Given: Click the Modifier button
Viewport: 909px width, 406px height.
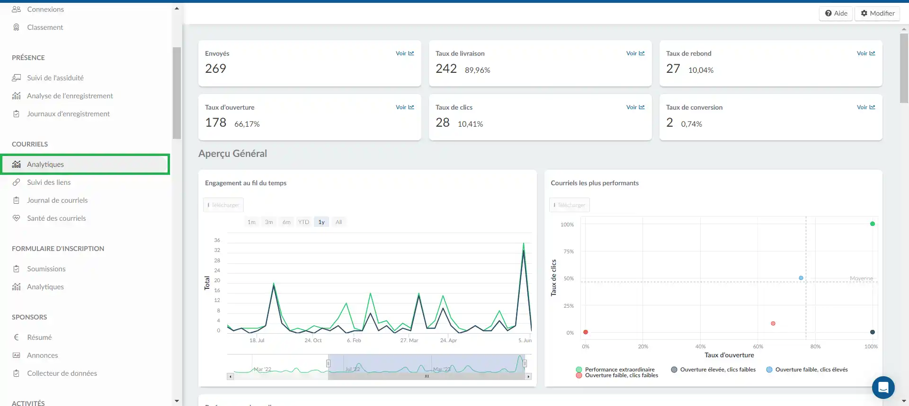Looking at the screenshot, I should pos(877,13).
